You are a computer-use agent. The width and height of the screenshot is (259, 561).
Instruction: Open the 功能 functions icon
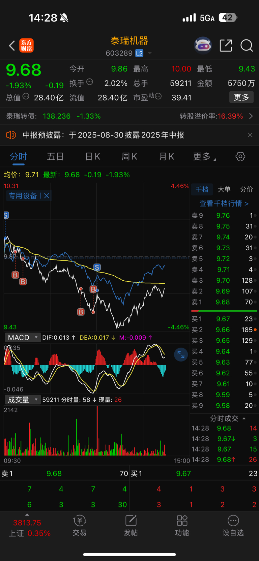click(x=182, y=526)
